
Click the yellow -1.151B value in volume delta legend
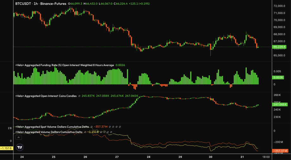point(93,132)
